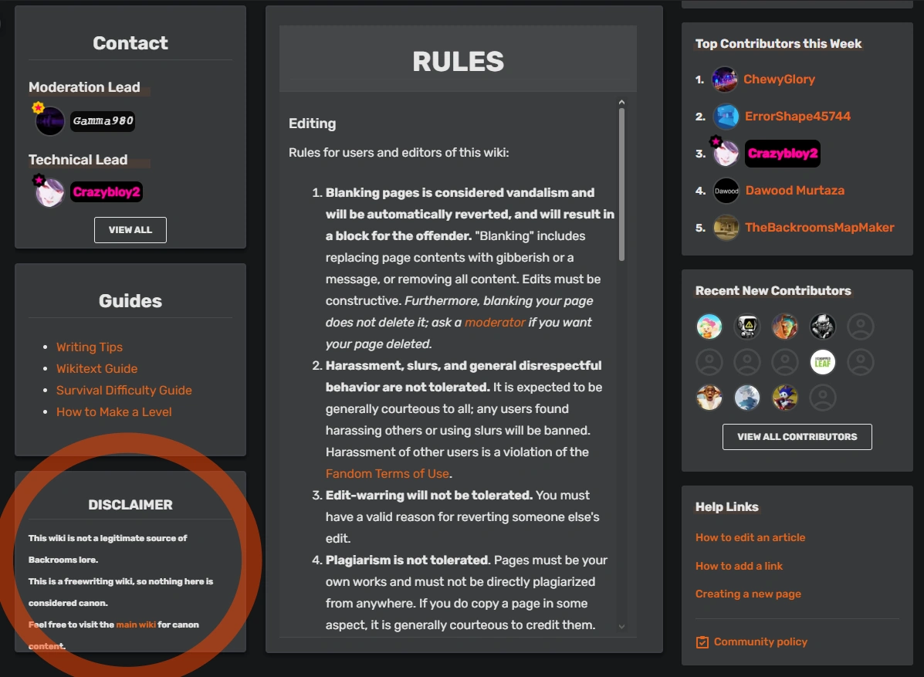Open the Survival Difficulty Guide
The image size is (924, 677).
coord(124,390)
